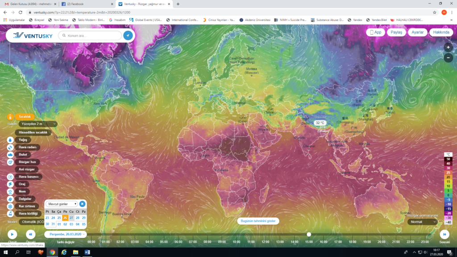Open the Rakım altitude dropdown
Screen dimensions: 457x257
point(38,124)
